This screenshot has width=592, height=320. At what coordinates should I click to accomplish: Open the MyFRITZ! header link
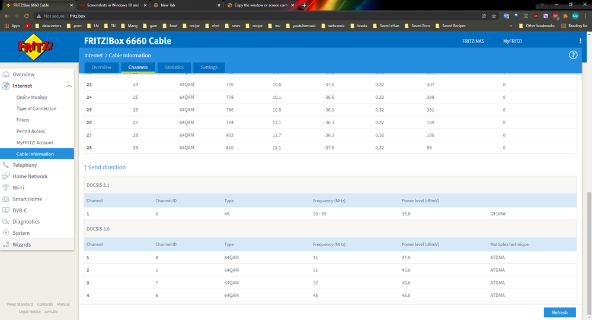(x=513, y=41)
